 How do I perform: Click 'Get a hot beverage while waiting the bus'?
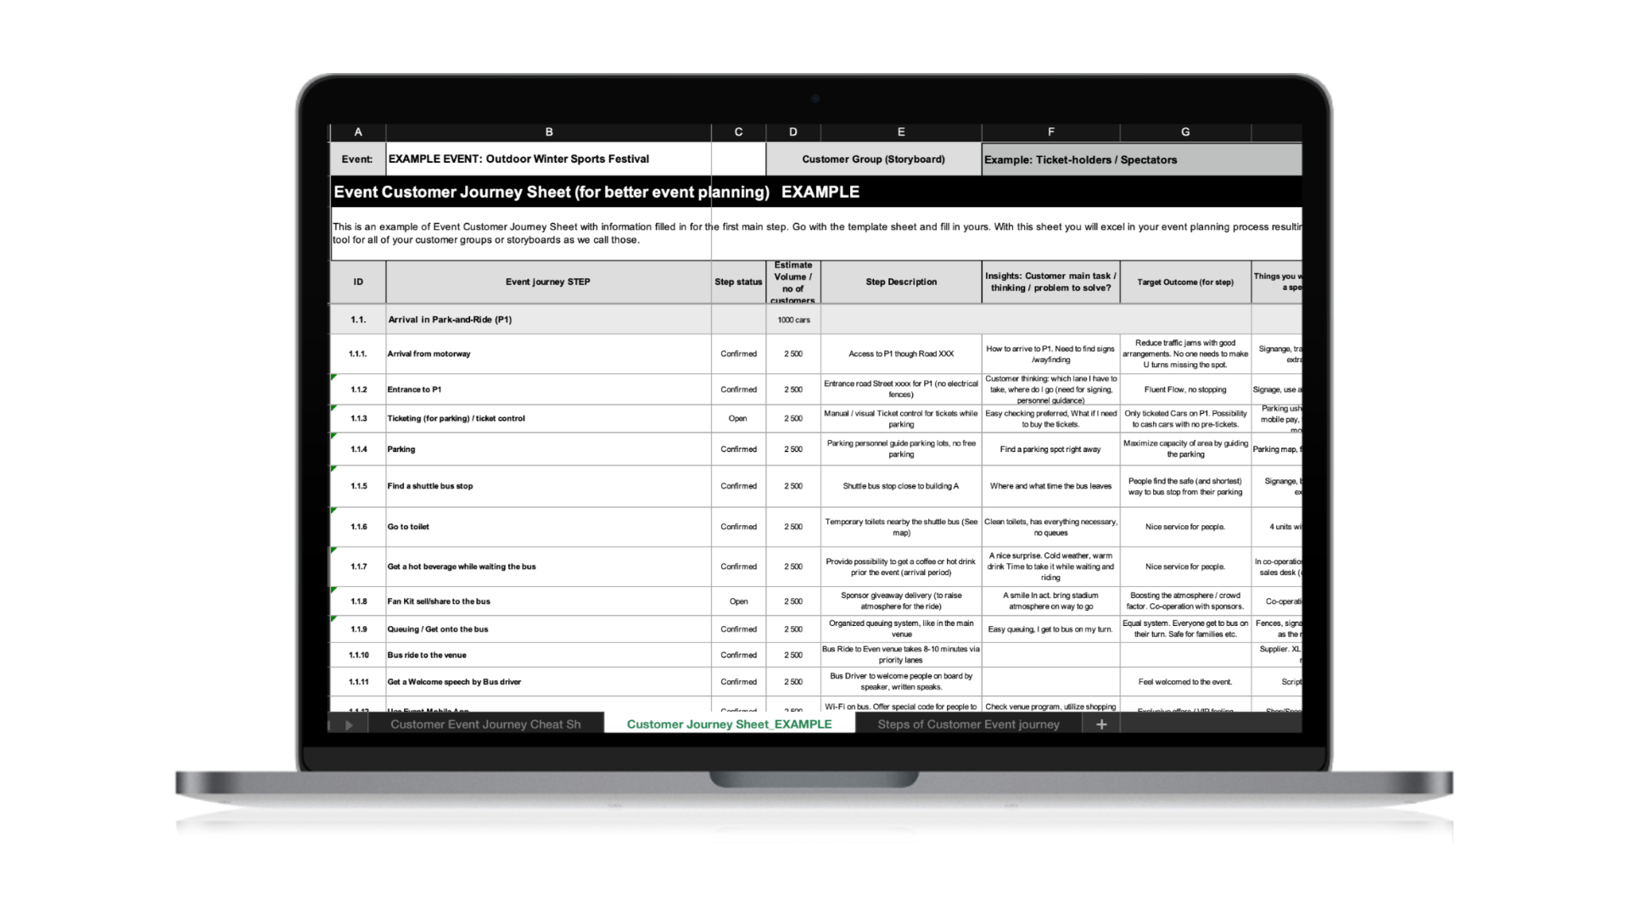[549, 567]
